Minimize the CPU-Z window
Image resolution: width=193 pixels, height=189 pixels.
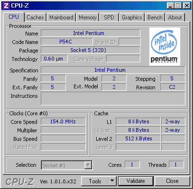coord(170,6)
